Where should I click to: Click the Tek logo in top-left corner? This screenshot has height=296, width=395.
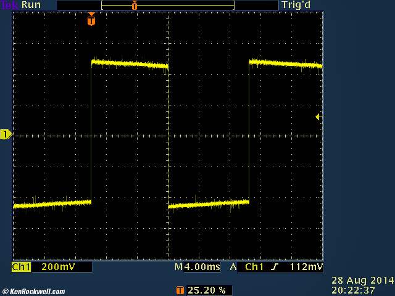click(10, 5)
